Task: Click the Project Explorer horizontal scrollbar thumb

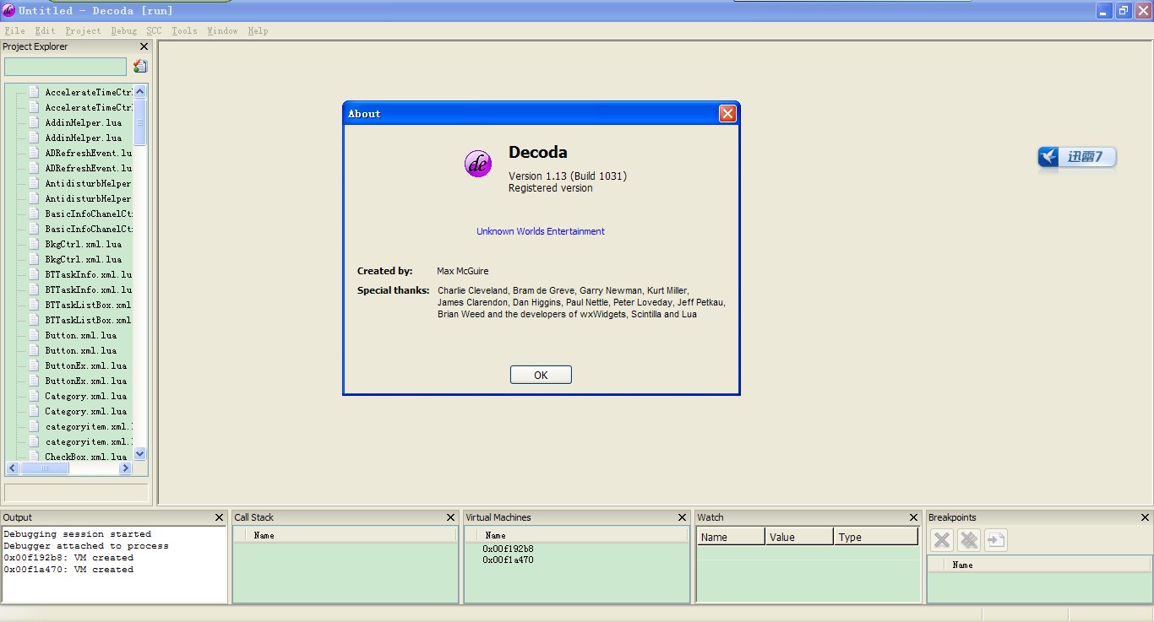Action: [x=45, y=468]
